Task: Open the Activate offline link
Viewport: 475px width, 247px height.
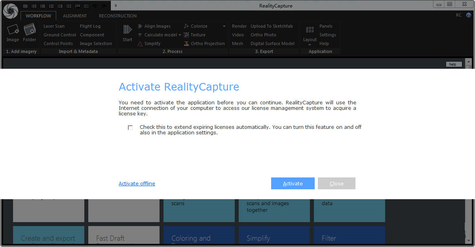Action: click(x=137, y=183)
